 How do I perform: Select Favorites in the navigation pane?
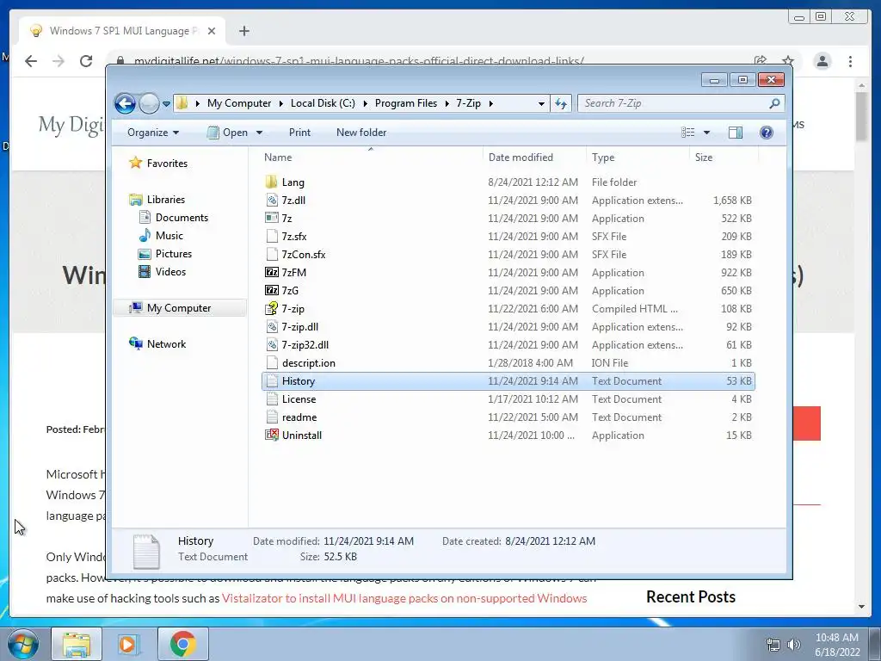(159, 163)
